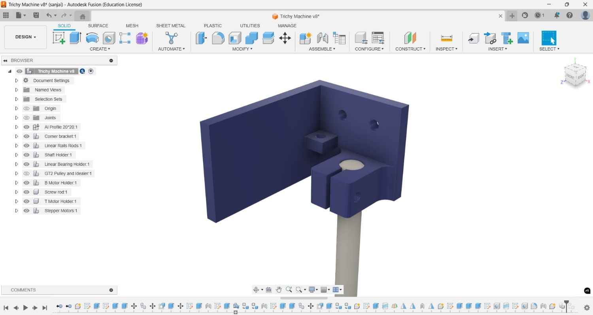The height and width of the screenshot is (315, 593).
Task: Launch the Hole tool
Action: point(109,38)
